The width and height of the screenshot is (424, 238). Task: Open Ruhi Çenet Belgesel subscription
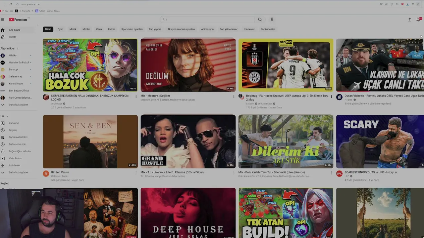pyautogui.click(x=17, y=98)
